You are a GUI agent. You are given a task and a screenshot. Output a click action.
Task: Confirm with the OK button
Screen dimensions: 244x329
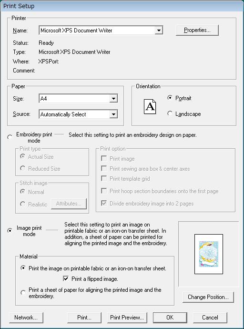(x=170, y=318)
